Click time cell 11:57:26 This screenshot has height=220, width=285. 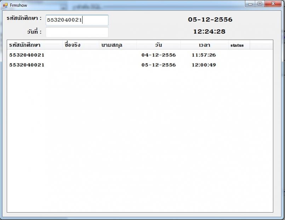[x=204, y=55]
